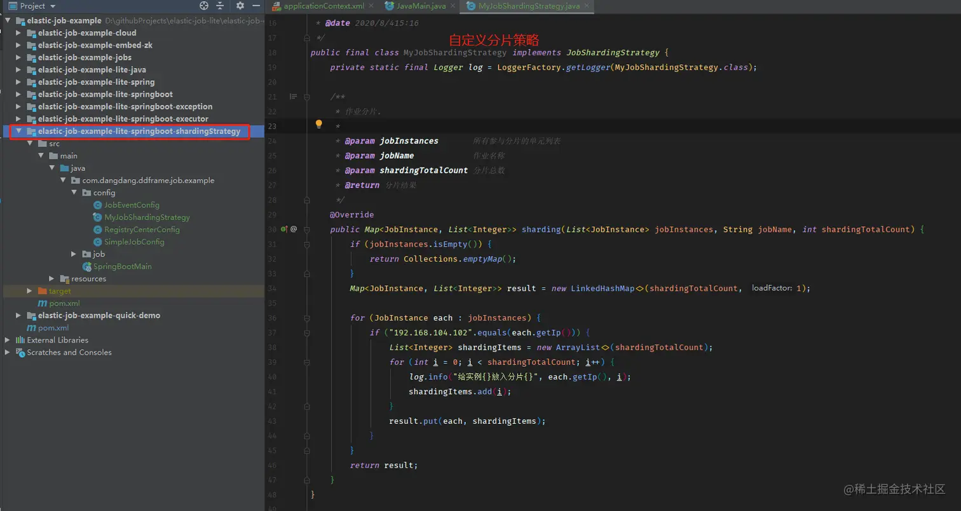961x511 pixels.
Task: Close the JavaMain.java tab
Action: 453,6
